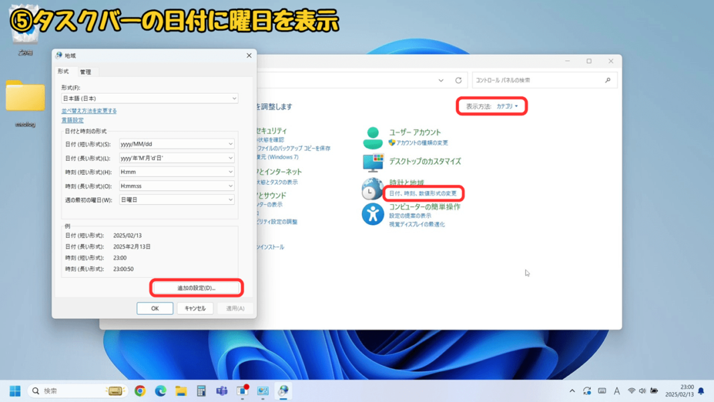Open the notification bell in the tray
The image size is (714, 402).
click(703, 391)
